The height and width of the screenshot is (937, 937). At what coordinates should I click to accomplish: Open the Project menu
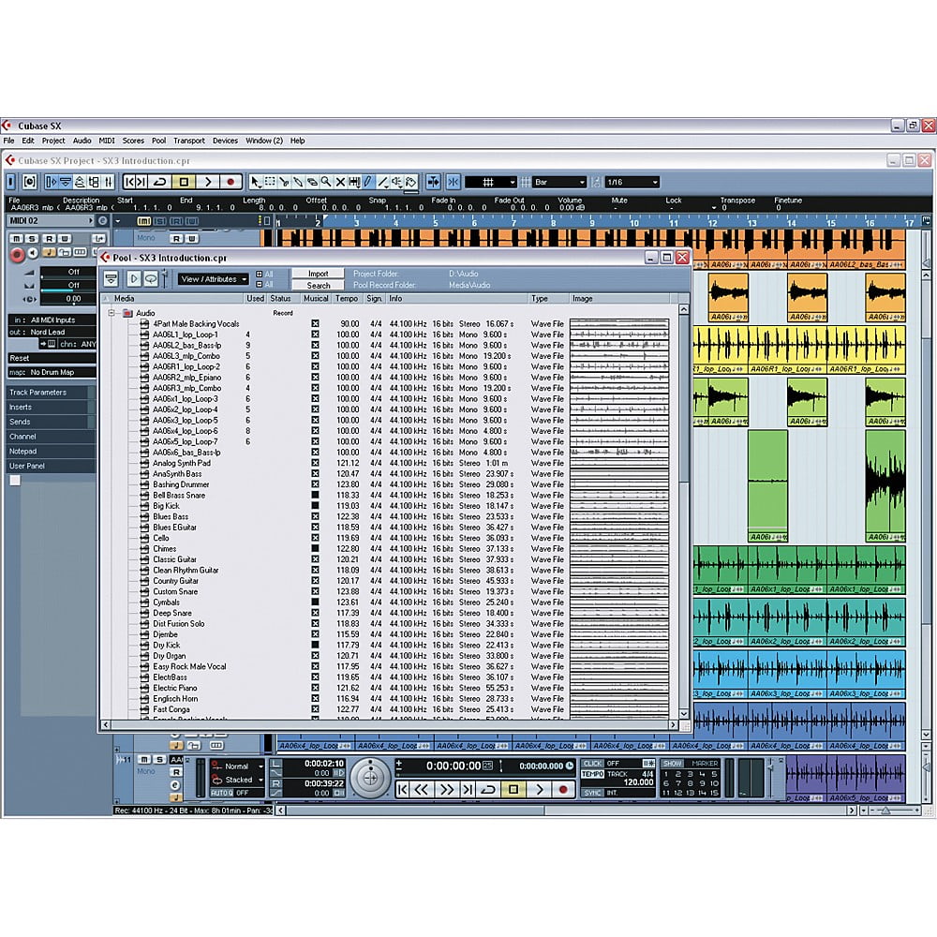coord(53,141)
